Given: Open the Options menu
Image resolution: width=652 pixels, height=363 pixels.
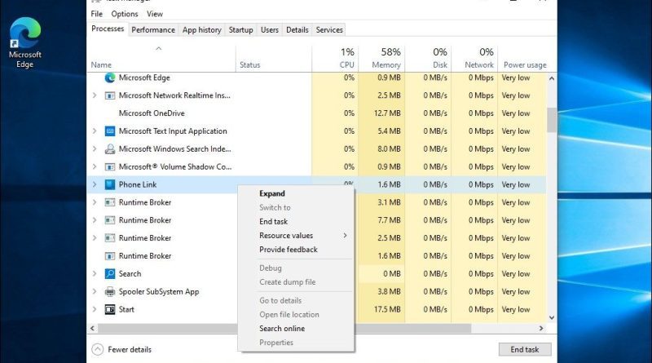Looking at the screenshot, I should [125, 14].
